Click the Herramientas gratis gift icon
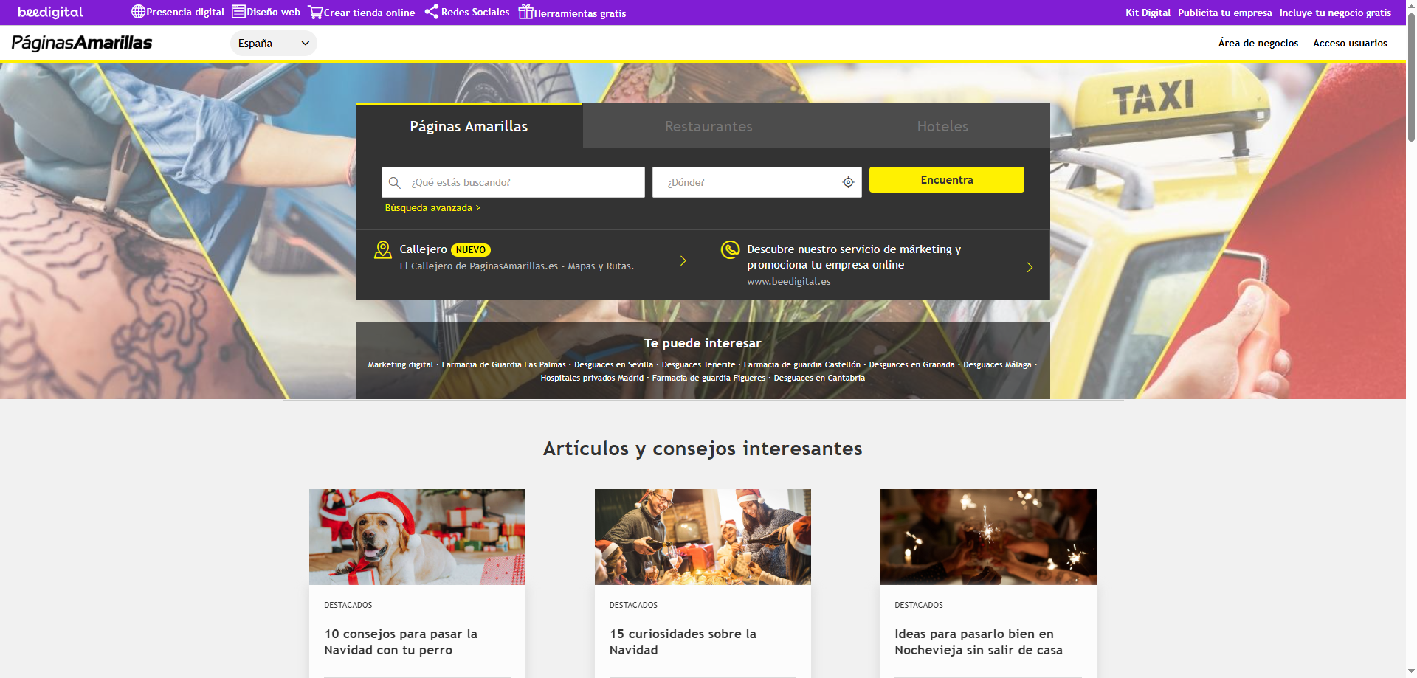This screenshot has width=1417, height=678. point(525,12)
